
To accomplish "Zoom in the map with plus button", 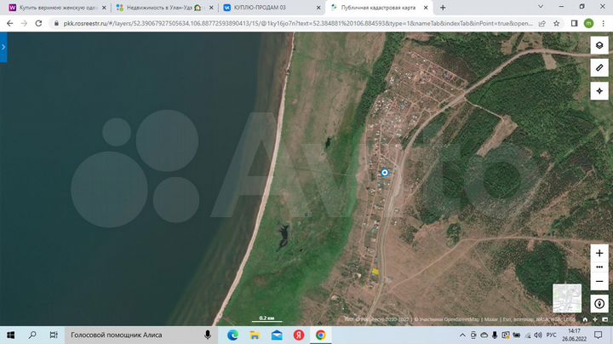I will (x=599, y=253).
